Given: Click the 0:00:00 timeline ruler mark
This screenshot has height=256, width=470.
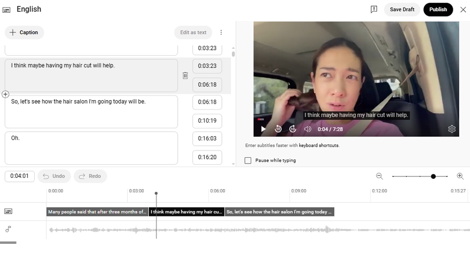Looking at the screenshot, I should click(56, 191).
